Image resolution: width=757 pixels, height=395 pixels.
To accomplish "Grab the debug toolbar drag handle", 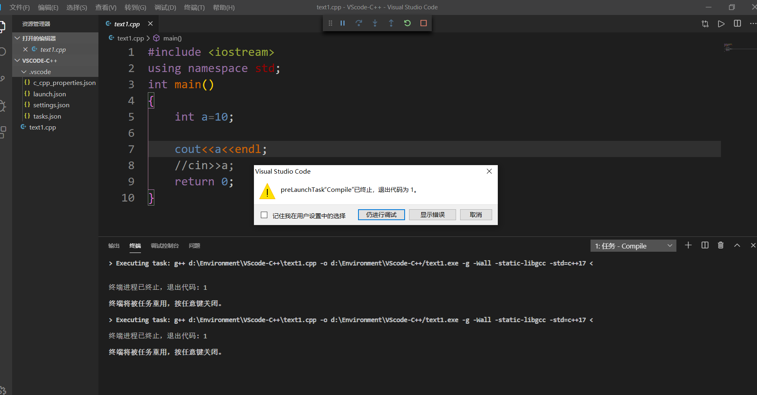I will point(331,23).
